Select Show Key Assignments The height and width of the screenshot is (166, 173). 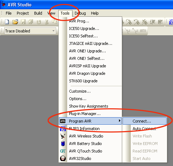(90, 106)
